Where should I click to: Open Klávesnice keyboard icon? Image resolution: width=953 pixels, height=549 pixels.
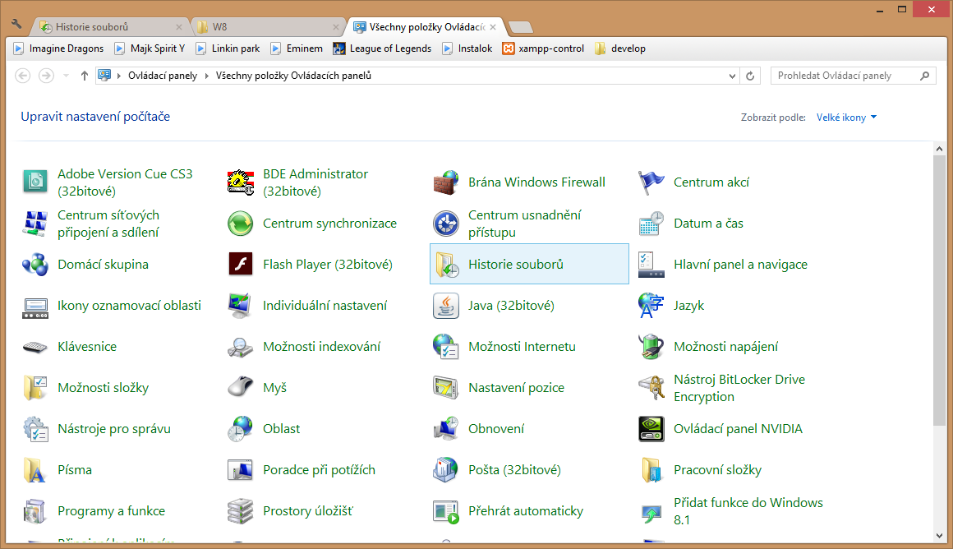pos(35,347)
